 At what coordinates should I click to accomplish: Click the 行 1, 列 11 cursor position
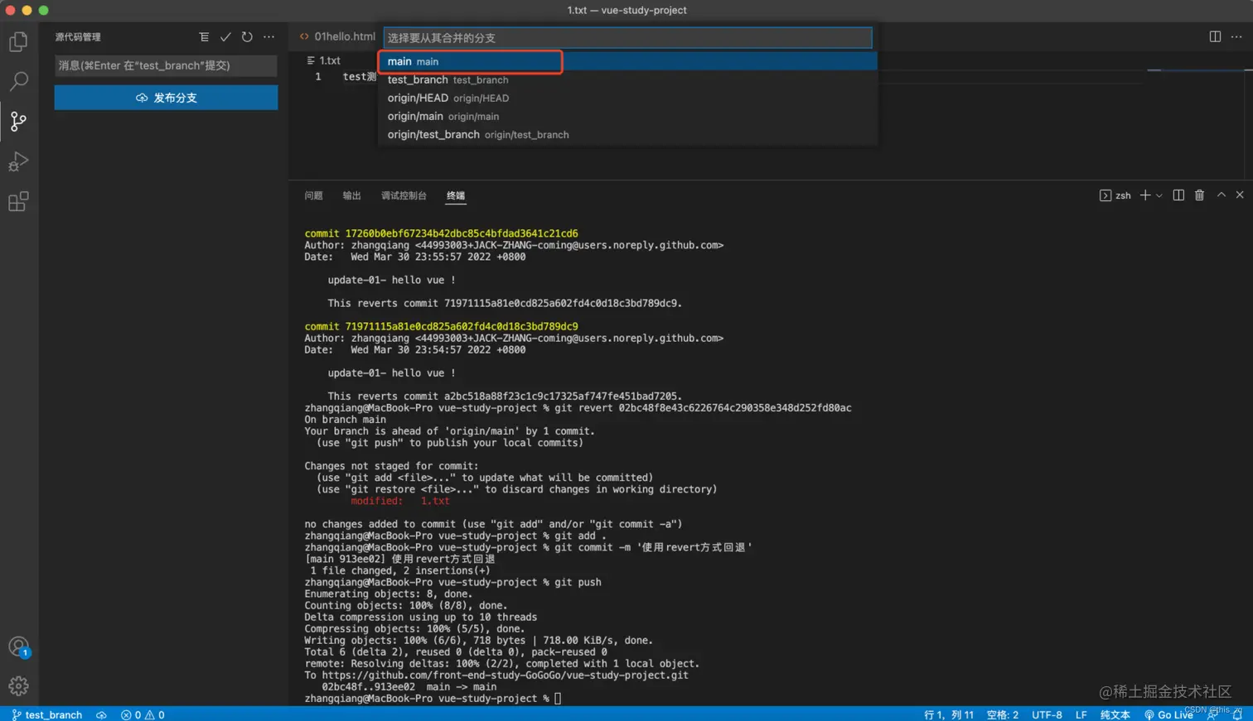949,714
